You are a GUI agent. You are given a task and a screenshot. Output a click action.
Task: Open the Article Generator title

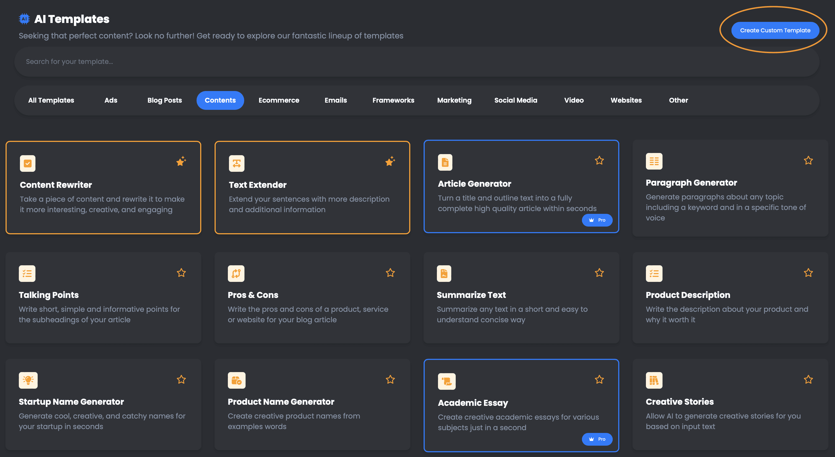point(474,184)
